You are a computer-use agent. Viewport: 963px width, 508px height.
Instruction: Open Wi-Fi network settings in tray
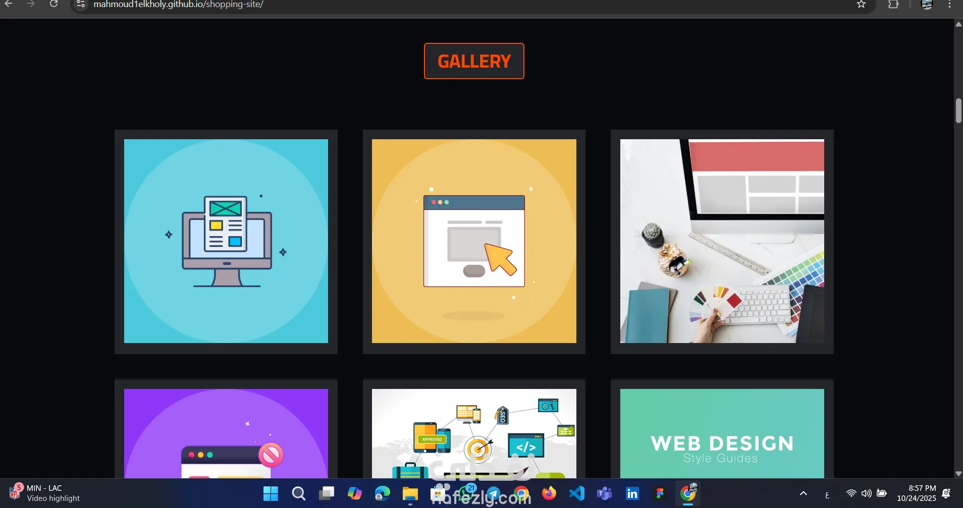(851, 493)
